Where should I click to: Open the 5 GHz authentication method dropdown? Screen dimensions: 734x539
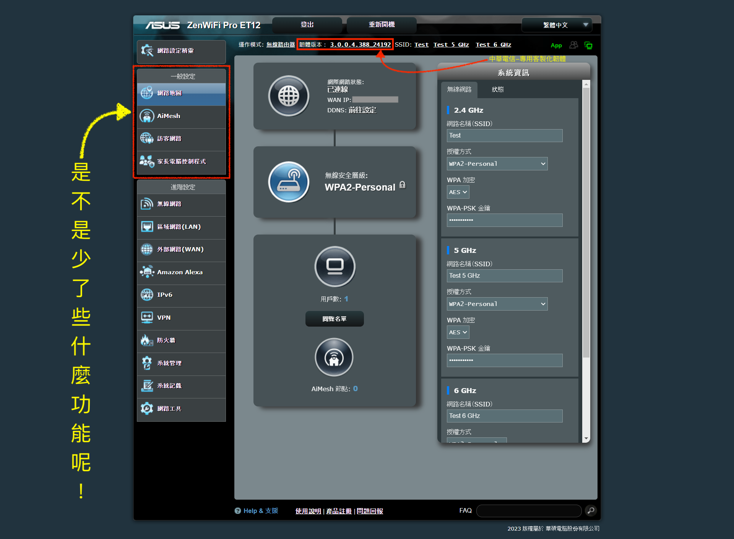pyautogui.click(x=497, y=304)
